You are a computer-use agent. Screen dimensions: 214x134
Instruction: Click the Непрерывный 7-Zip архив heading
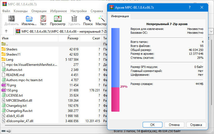pyautogui.click(x=167, y=24)
